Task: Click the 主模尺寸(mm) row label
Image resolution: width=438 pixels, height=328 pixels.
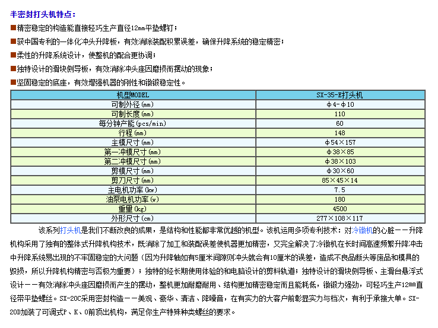Action: pyautogui.click(x=133, y=142)
